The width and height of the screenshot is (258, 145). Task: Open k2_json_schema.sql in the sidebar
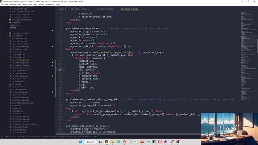20,92
